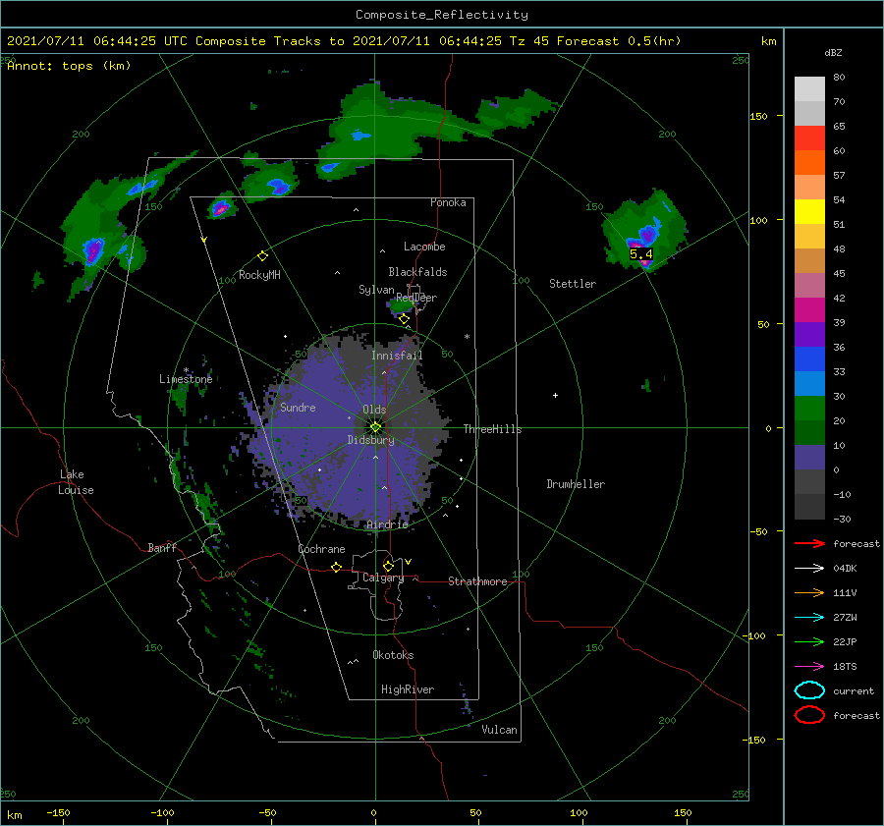This screenshot has width=884, height=826.
Task: Click the Stettler city label
Action: click(573, 284)
